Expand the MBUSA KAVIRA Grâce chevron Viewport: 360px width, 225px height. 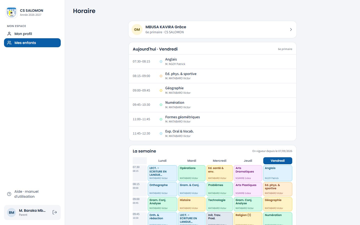click(x=291, y=29)
